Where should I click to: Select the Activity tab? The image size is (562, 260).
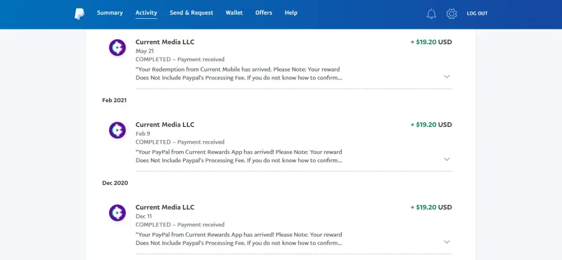[x=146, y=13]
